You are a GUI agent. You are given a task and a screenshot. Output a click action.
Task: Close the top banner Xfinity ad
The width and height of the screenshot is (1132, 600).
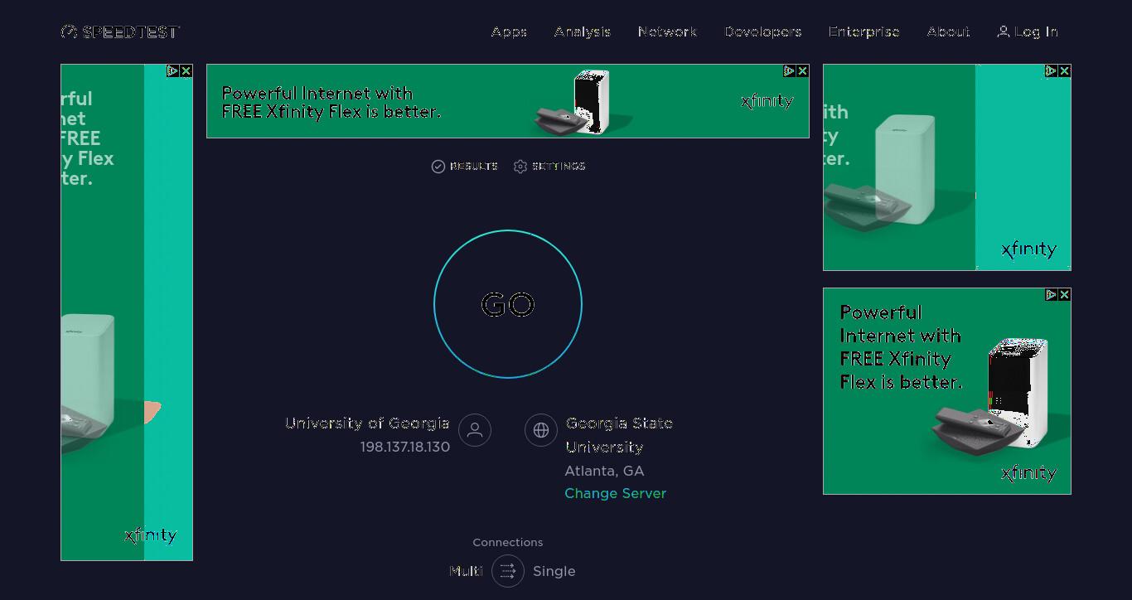pos(802,71)
